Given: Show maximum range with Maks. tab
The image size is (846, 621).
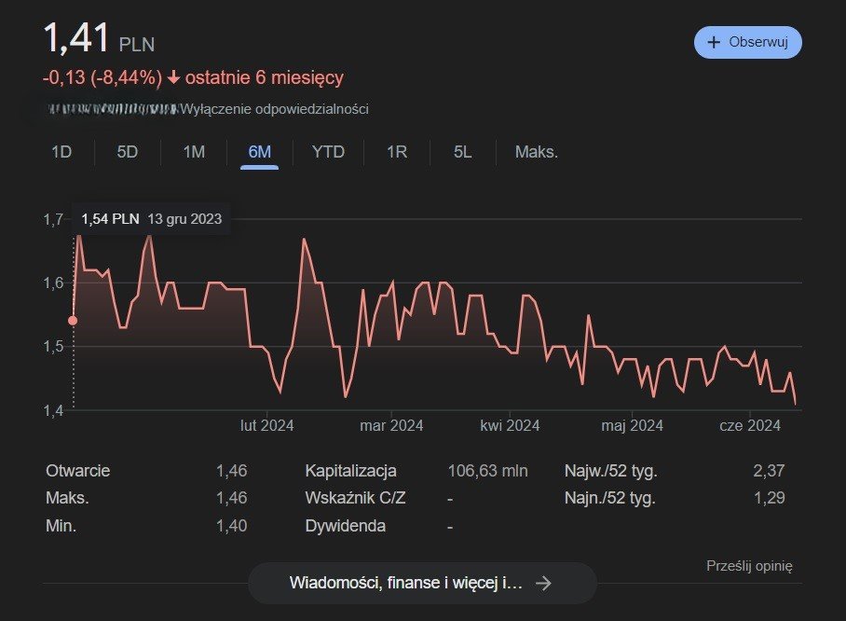Looking at the screenshot, I should (x=537, y=152).
